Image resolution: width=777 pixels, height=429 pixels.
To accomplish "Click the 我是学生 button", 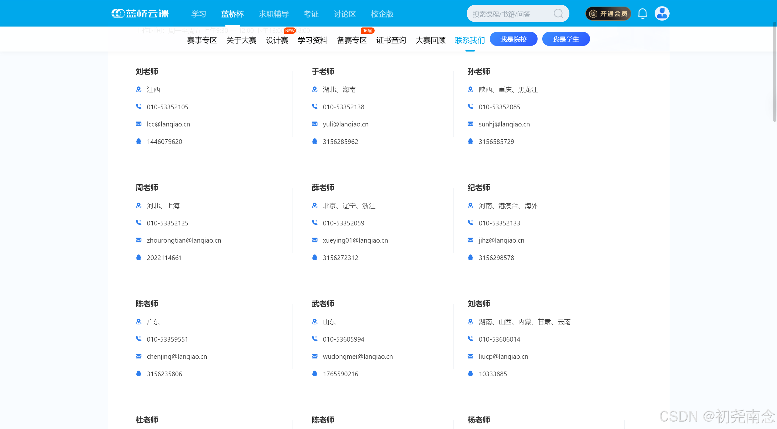I will click(x=566, y=39).
